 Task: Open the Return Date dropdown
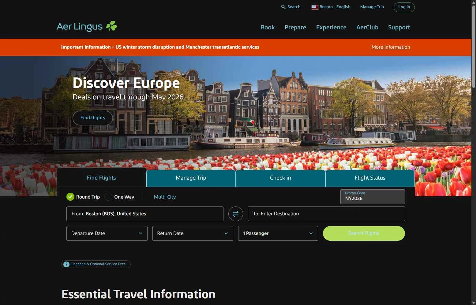193,233
